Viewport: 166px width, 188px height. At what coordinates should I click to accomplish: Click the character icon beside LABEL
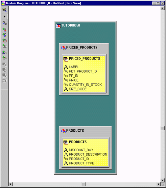pos(66,67)
